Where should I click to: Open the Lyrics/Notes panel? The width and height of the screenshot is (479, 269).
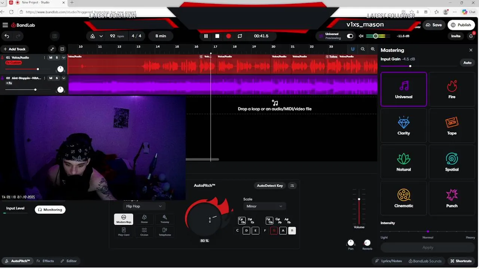coord(388,261)
